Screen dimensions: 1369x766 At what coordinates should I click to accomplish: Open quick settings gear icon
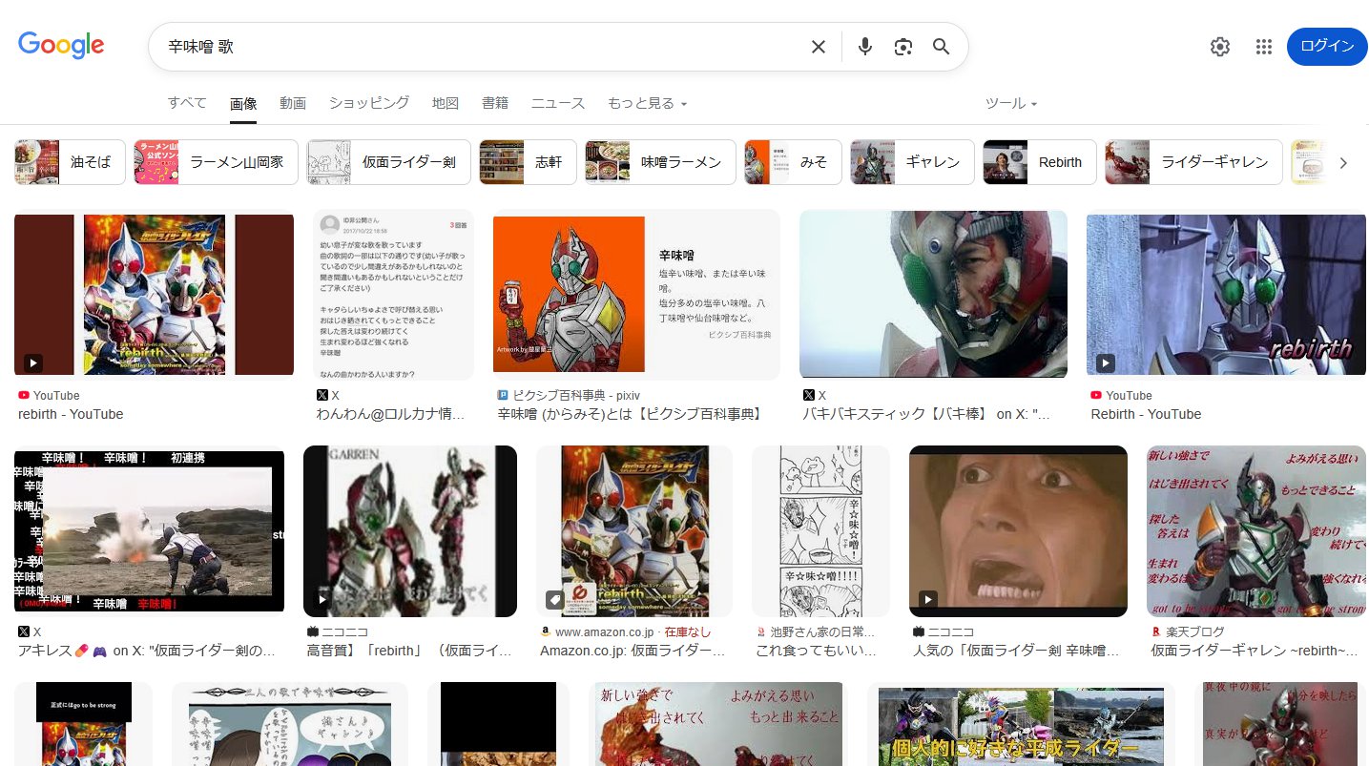1220,47
